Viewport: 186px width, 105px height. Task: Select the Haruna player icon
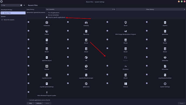coord(47,66)
